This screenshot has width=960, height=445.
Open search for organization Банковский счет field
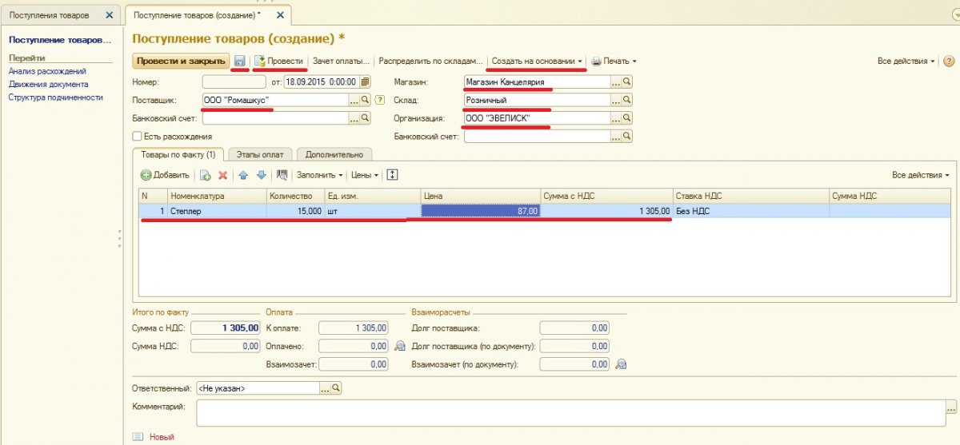(x=627, y=137)
